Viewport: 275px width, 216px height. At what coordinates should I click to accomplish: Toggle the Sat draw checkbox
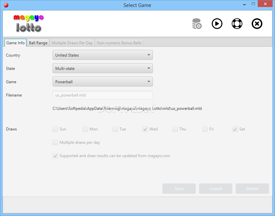click(x=235, y=129)
